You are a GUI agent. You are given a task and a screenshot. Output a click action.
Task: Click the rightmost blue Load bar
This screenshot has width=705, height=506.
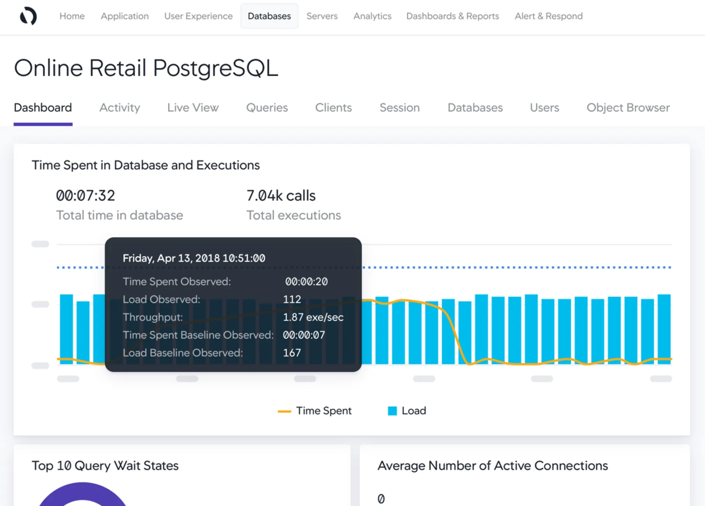[664, 328]
